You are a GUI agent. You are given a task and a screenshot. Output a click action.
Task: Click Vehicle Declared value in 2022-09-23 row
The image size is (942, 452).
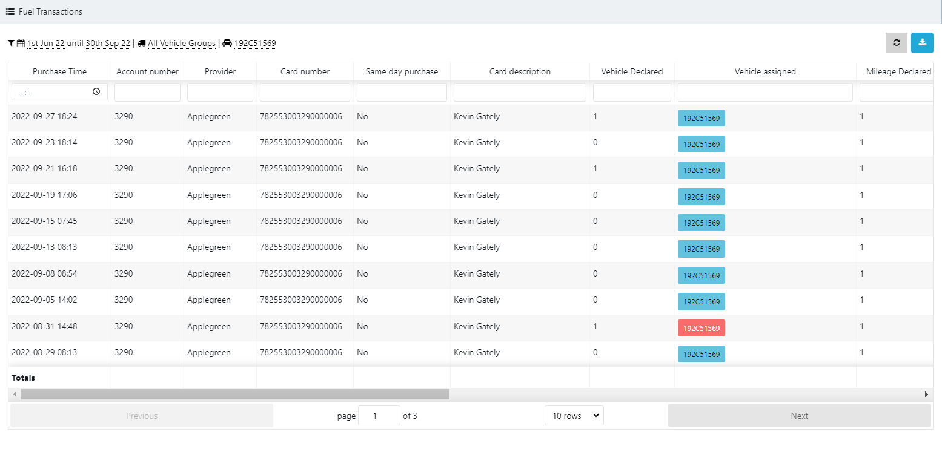[595, 142]
